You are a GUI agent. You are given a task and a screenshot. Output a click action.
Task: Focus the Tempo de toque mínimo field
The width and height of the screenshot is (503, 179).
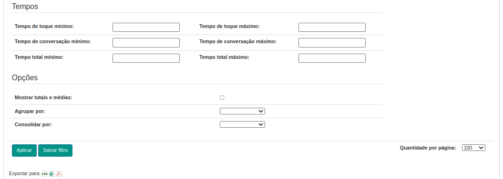[146, 27]
